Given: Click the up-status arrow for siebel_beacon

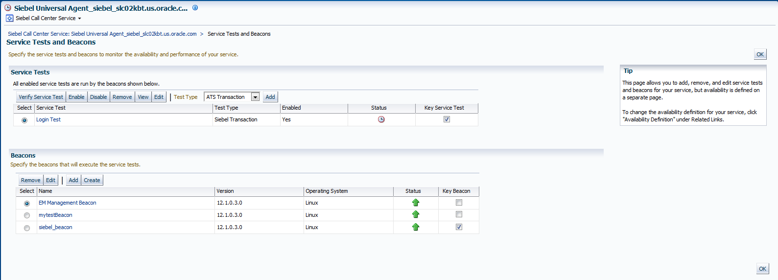Looking at the screenshot, I should click(x=416, y=227).
